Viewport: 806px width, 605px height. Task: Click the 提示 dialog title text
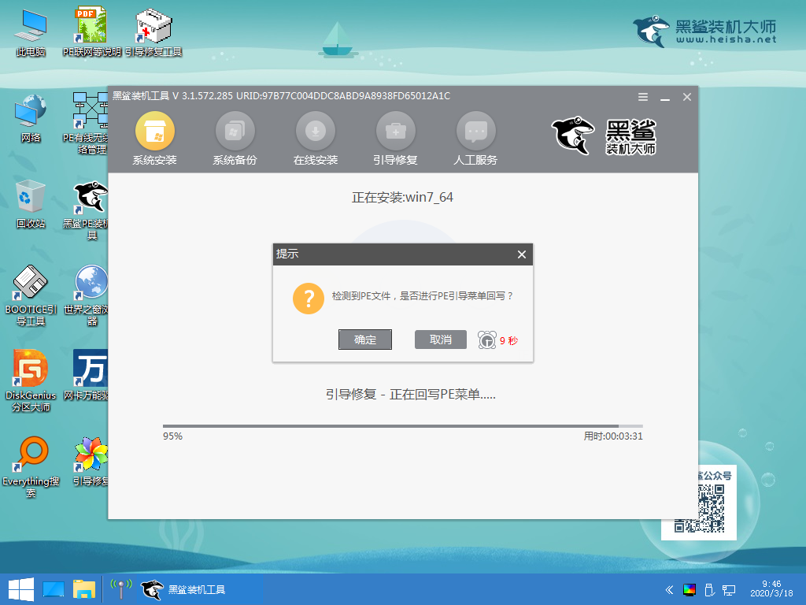pos(287,254)
